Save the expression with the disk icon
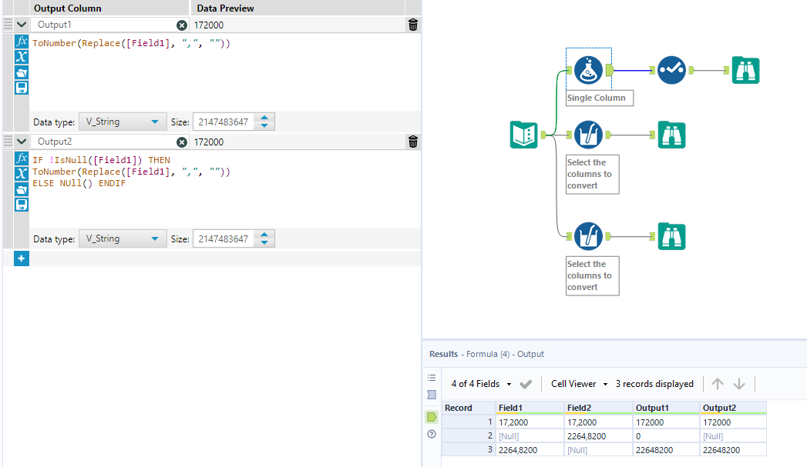Image resolution: width=807 pixels, height=467 pixels. click(x=21, y=88)
